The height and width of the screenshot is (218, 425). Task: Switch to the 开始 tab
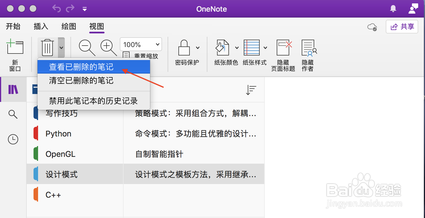click(x=13, y=26)
